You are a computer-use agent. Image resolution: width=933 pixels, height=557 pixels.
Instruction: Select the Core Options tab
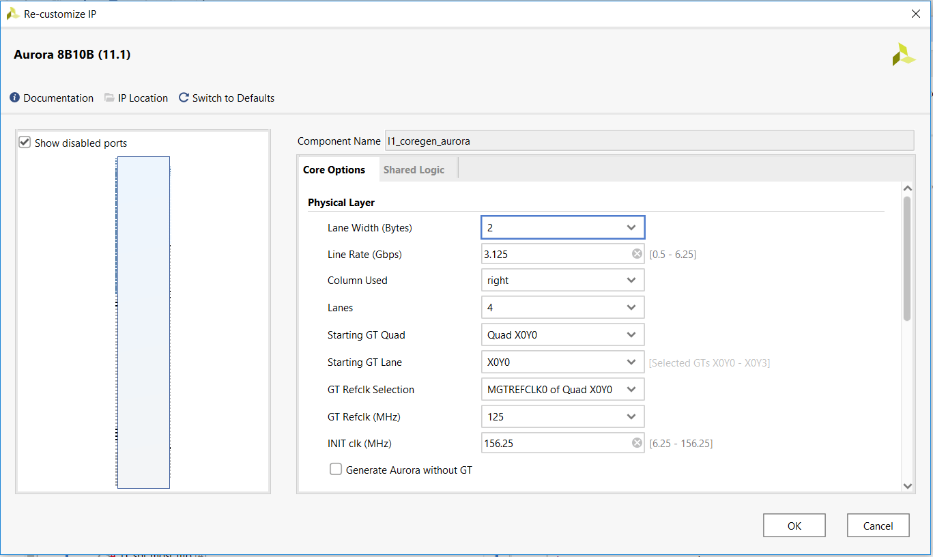click(x=334, y=169)
